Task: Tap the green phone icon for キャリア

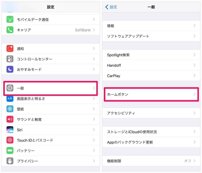Action: (10, 30)
